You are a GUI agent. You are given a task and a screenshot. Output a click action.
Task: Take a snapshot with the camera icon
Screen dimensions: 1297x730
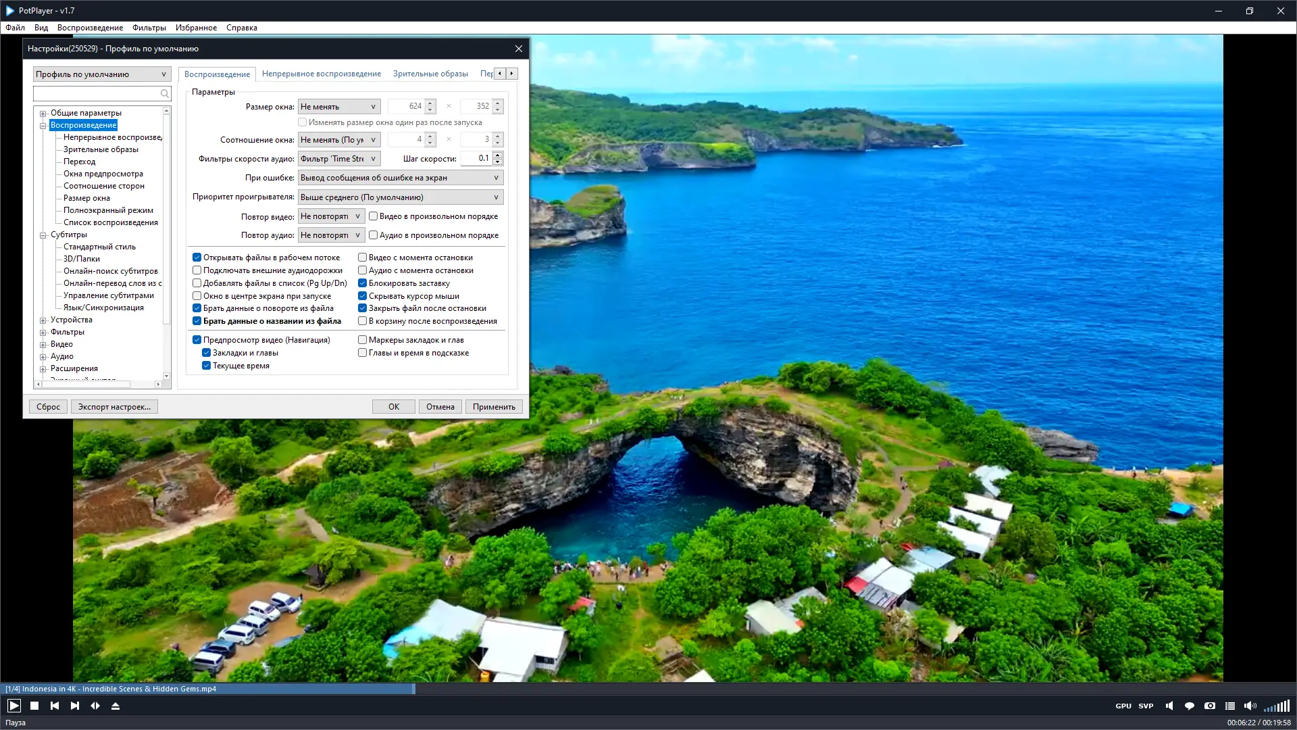click(1210, 706)
